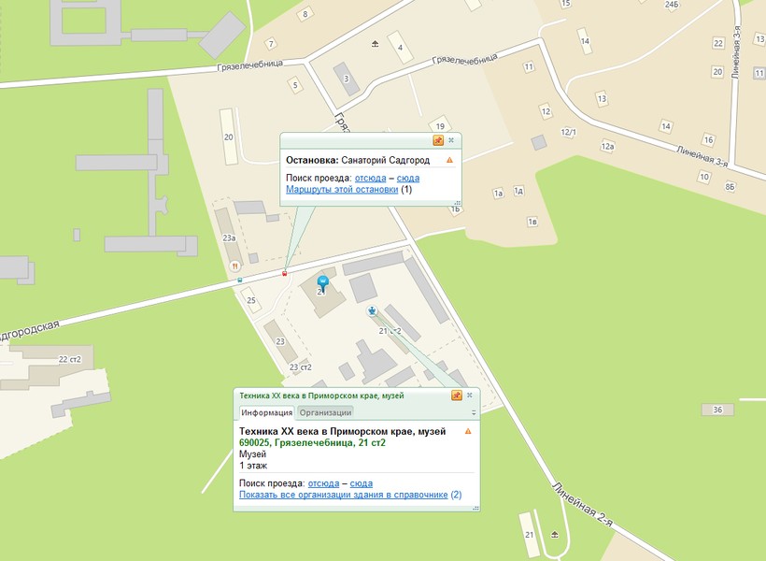Image resolution: width=766 pixels, height=561 pixels.
Task: Click сюда link in the stop popup
Action: 408,178
